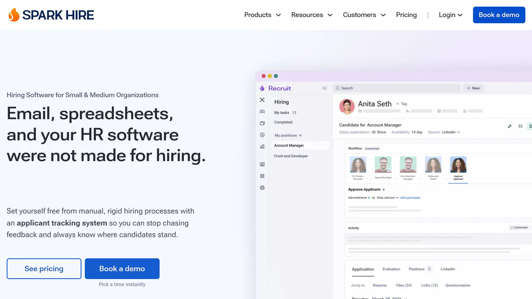Open the Pricing menu link
The image size is (532, 299).
pos(406,15)
